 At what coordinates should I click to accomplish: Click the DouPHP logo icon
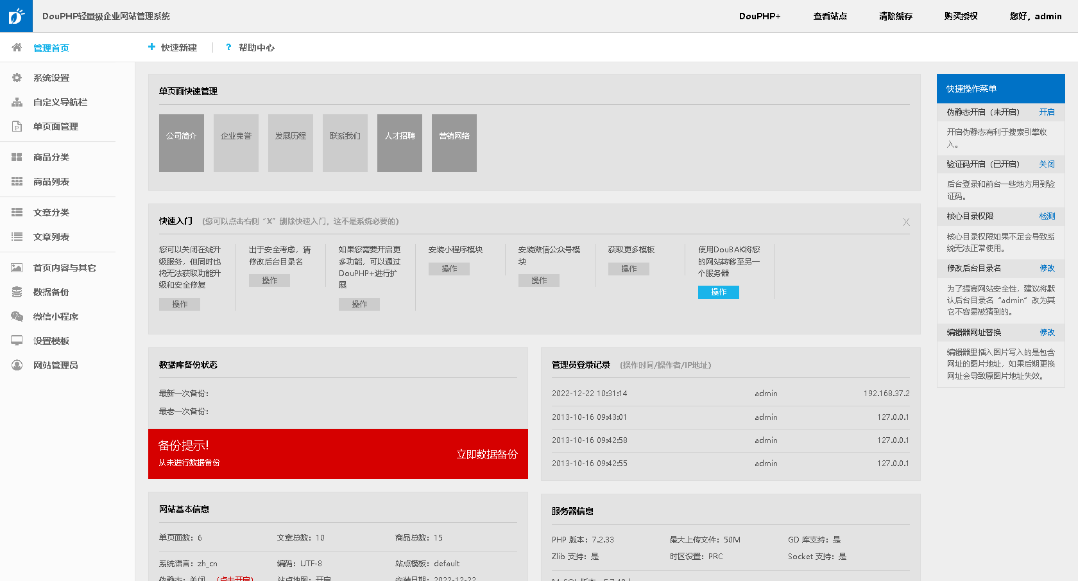point(16,16)
